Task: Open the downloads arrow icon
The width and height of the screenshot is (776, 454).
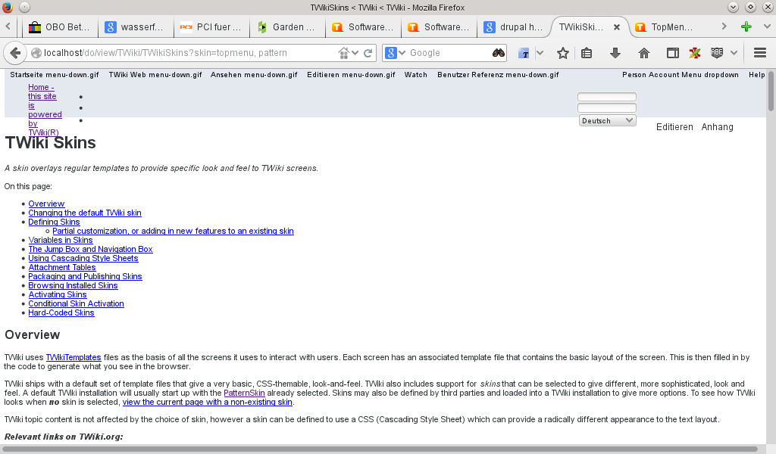Action: 615,53
